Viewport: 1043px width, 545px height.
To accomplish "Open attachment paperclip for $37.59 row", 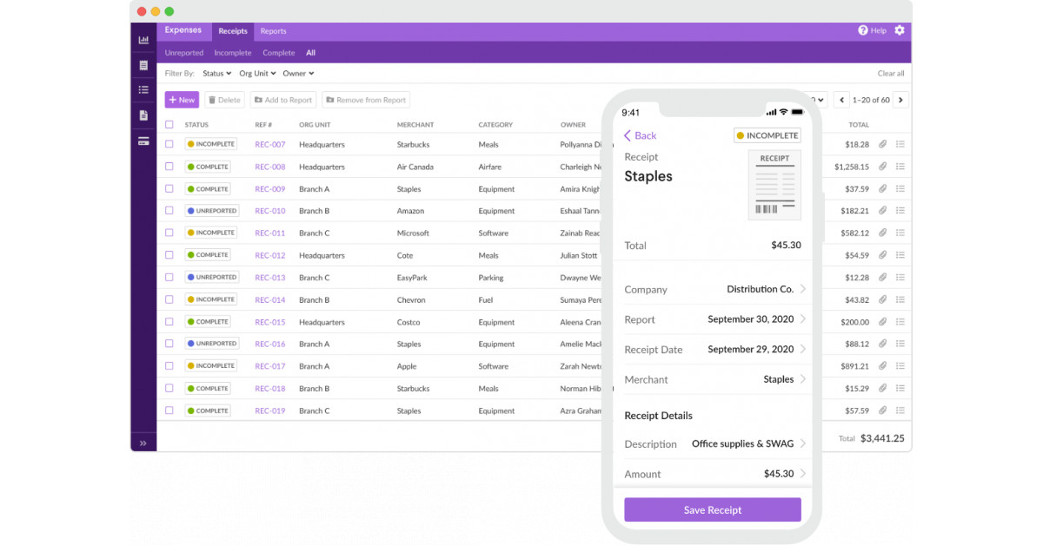I will click(x=882, y=188).
